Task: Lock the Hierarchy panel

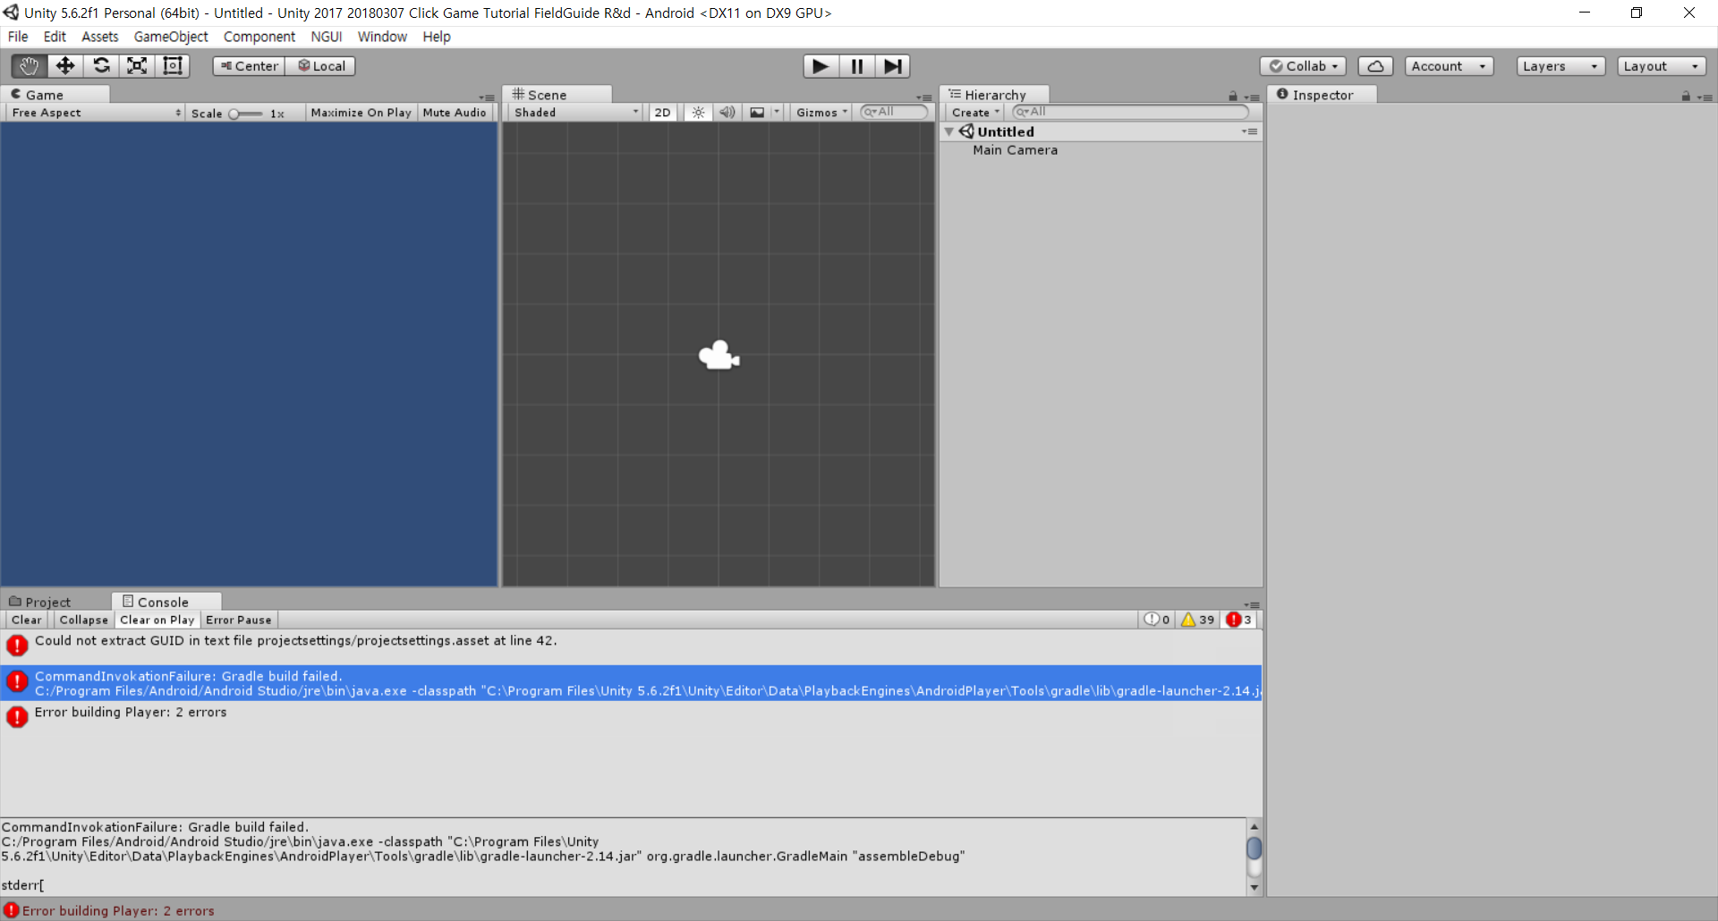Action: pyautogui.click(x=1233, y=97)
